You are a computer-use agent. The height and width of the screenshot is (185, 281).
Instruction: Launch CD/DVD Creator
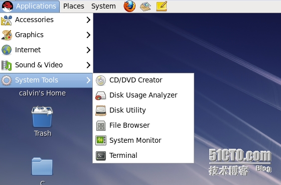143,80
